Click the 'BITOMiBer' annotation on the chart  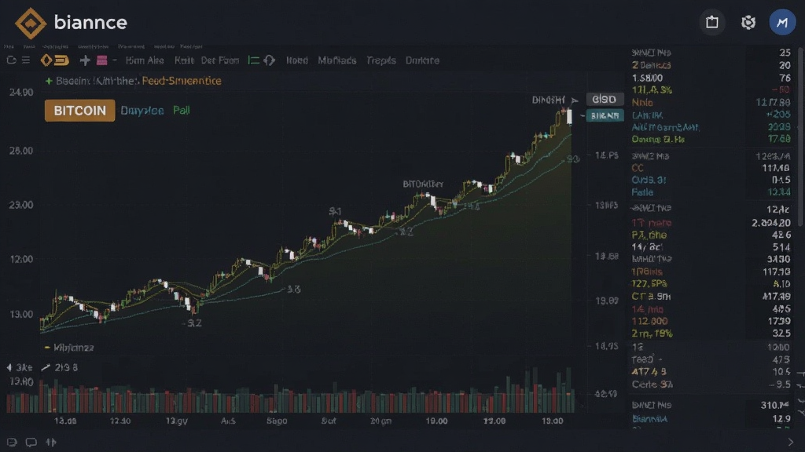tap(423, 184)
